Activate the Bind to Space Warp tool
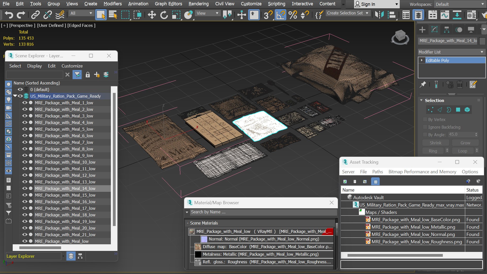This screenshot has height=274, width=487. [x=60, y=15]
